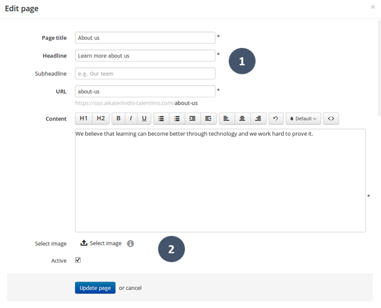This screenshot has width=381, height=308.
Task: Click the Subheadline input field
Action: (145, 74)
